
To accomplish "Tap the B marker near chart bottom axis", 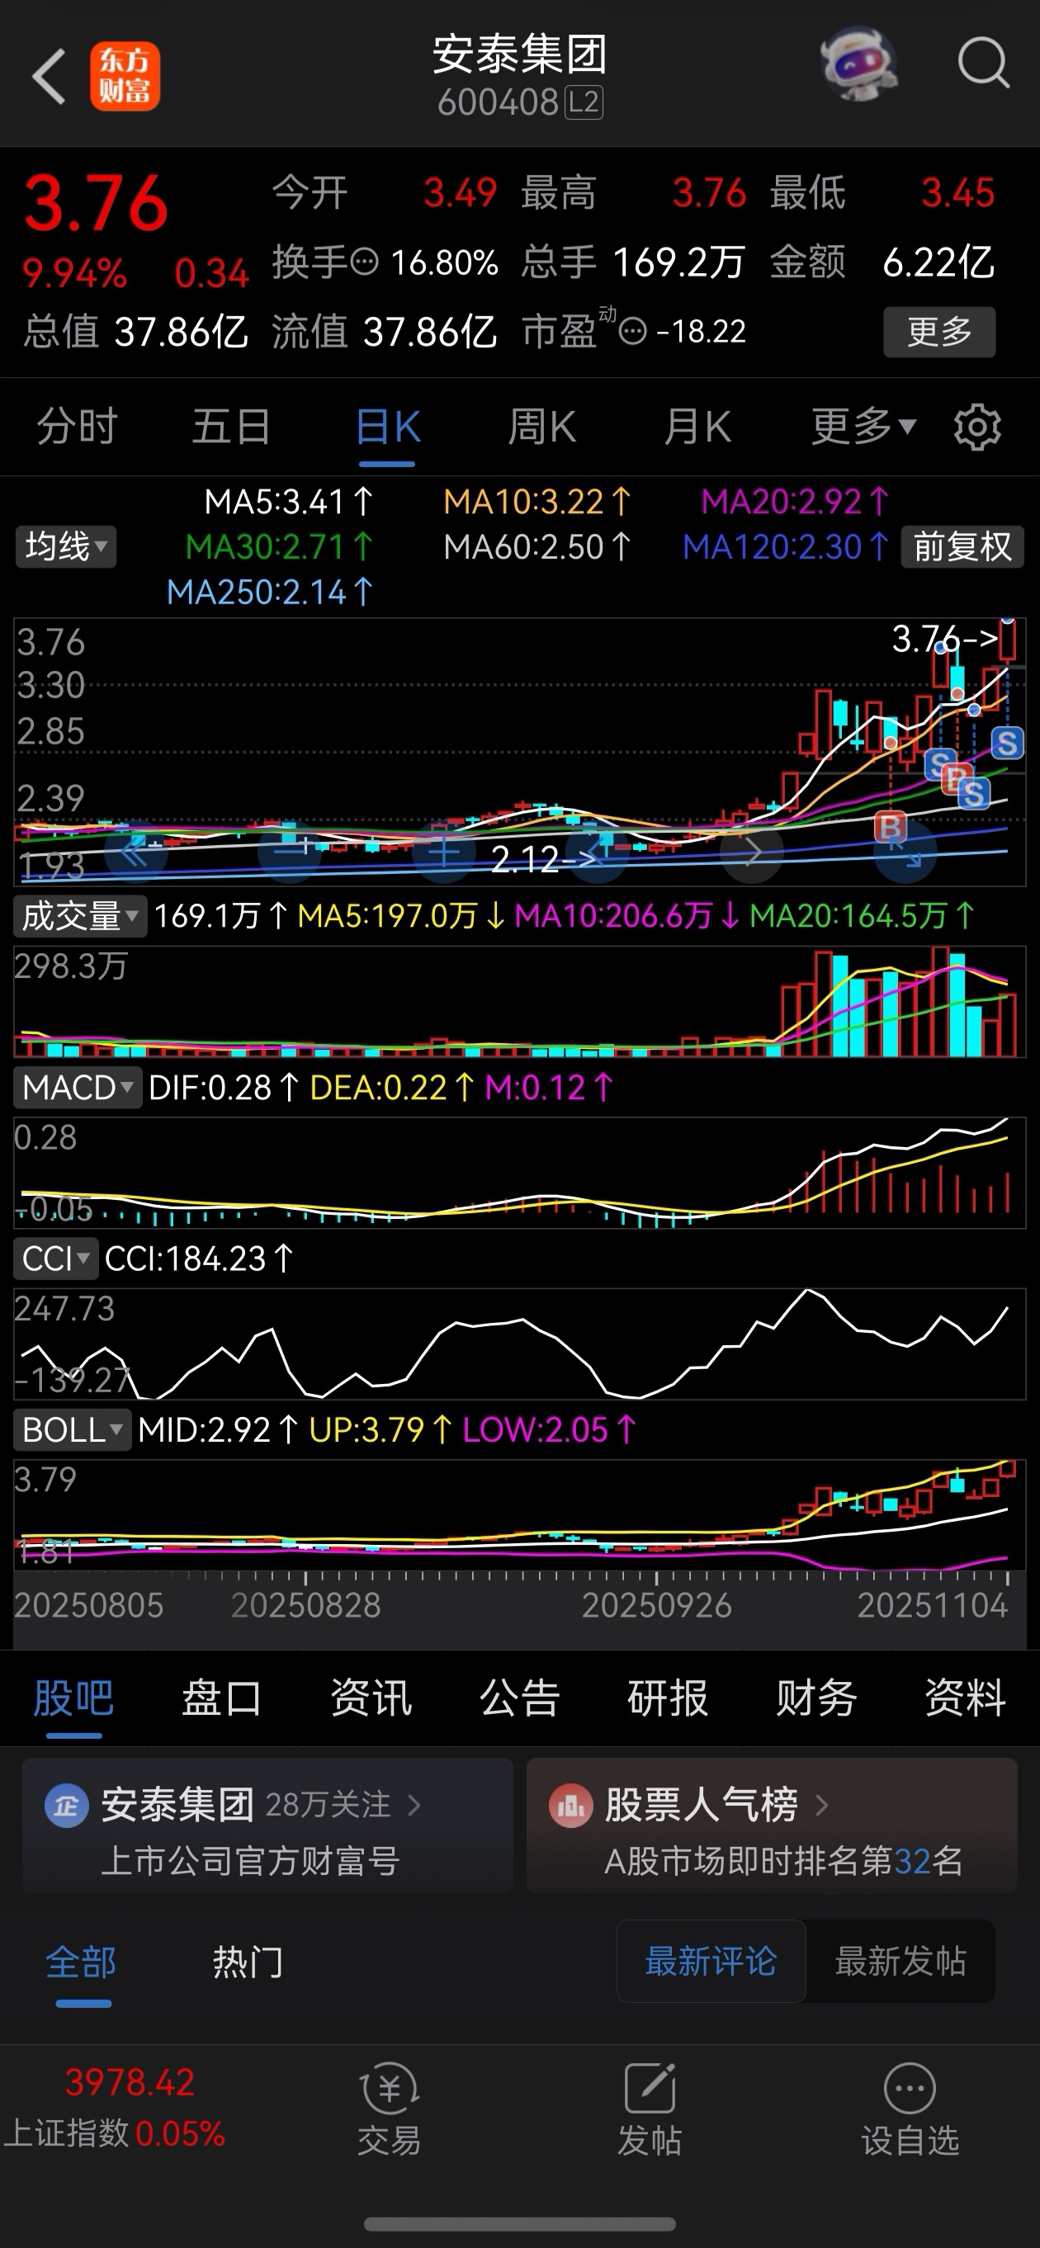I will coord(890,825).
